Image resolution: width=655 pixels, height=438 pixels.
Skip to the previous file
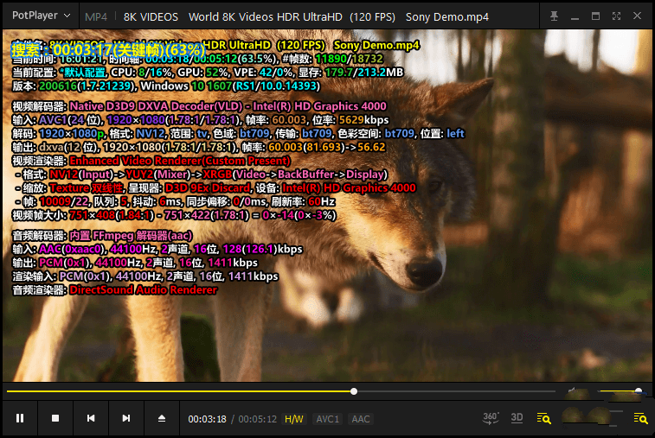pyautogui.click(x=90, y=418)
